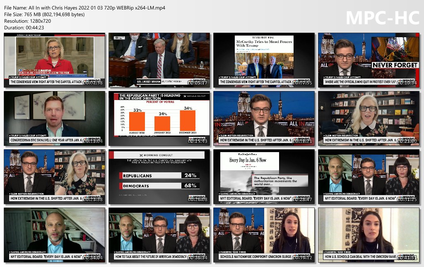
Task: Open the three-person NYT Editorial Board panel thumbnail
Action: pos(369,177)
